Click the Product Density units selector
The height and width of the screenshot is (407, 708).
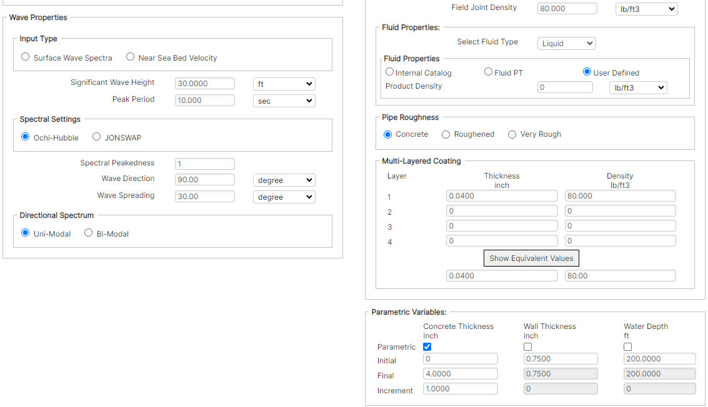pos(637,87)
